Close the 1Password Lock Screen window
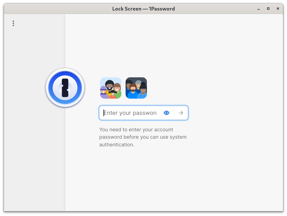This screenshot has width=287, height=216. pyautogui.click(x=278, y=9)
